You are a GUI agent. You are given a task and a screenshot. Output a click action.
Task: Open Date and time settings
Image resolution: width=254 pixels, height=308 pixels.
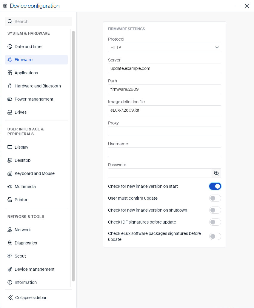(36, 47)
